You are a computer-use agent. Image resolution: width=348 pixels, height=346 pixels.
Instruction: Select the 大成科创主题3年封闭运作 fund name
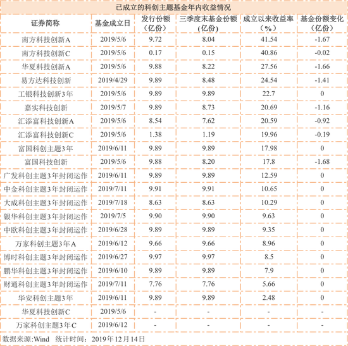(x=46, y=203)
